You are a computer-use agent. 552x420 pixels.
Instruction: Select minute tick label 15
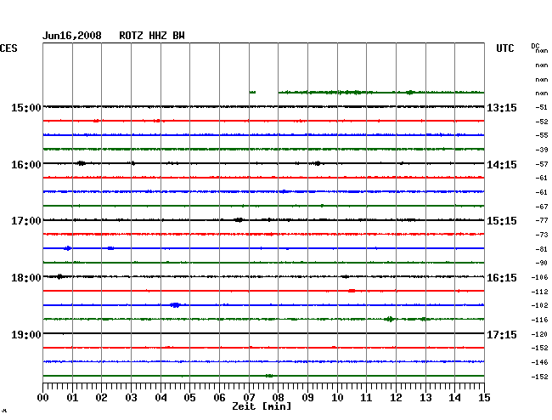click(484, 398)
